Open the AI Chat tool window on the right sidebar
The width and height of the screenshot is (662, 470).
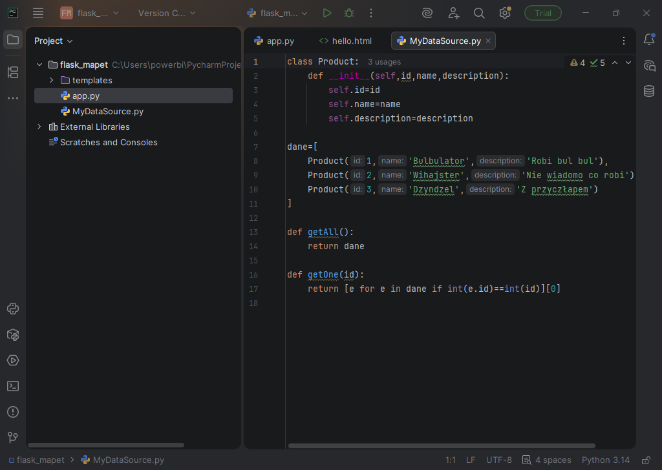click(x=649, y=65)
